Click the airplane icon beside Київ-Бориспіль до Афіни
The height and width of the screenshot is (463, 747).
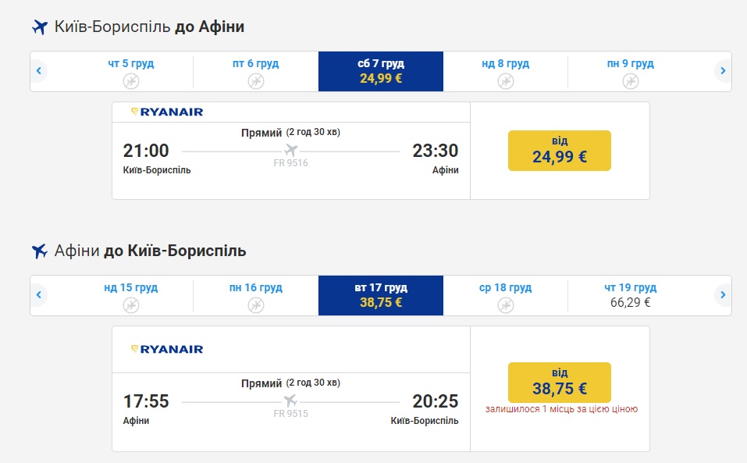pyautogui.click(x=40, y=27)
